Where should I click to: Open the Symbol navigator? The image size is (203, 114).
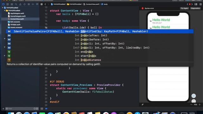tap(12, 4)
